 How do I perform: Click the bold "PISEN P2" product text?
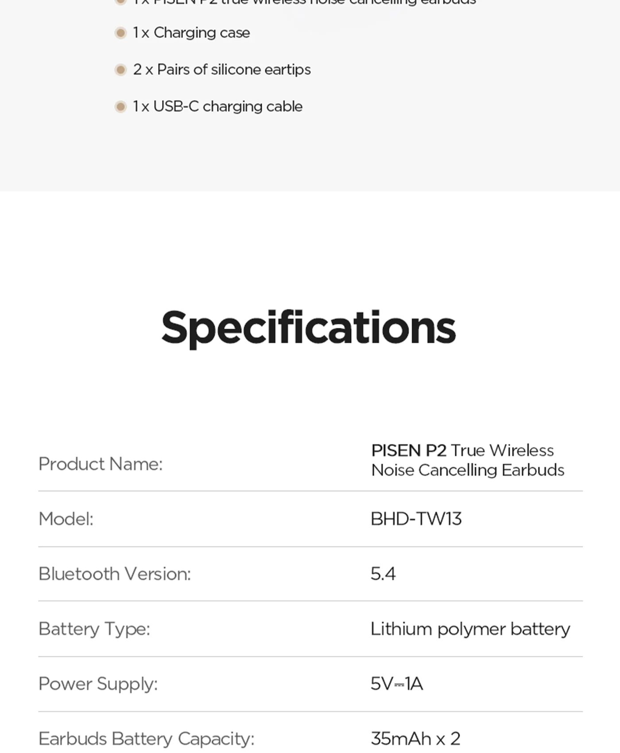(409, 450)
